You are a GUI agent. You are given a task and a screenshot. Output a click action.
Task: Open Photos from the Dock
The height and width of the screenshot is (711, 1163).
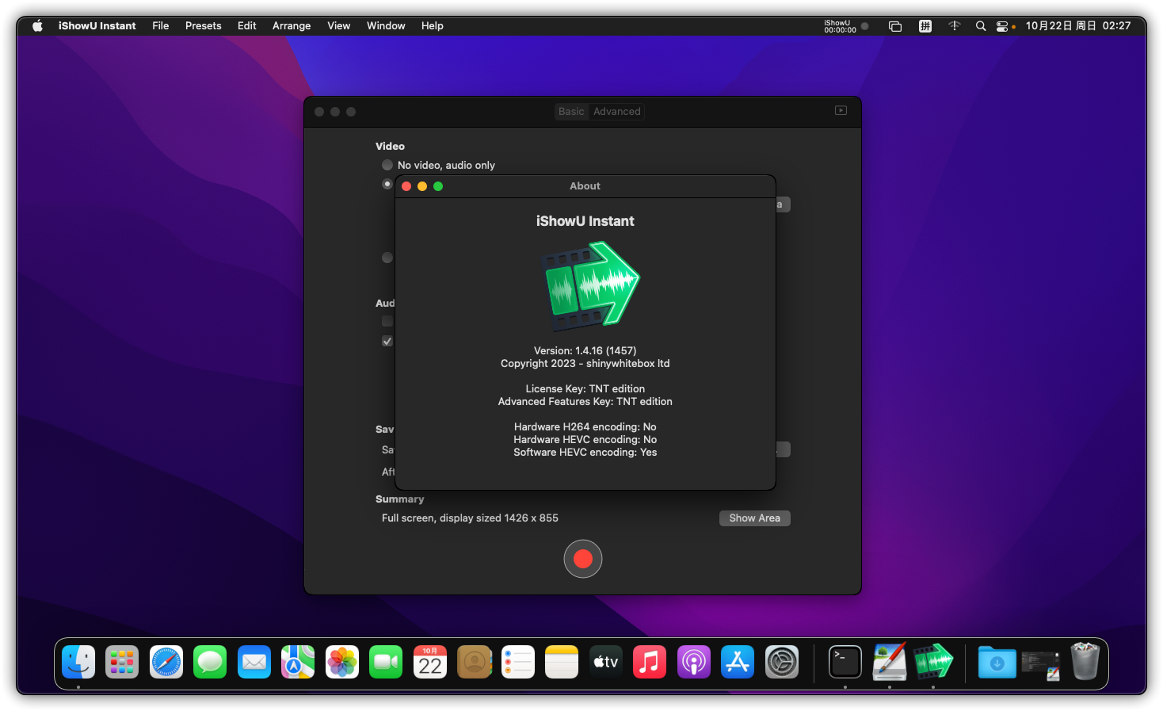(342, 662)
